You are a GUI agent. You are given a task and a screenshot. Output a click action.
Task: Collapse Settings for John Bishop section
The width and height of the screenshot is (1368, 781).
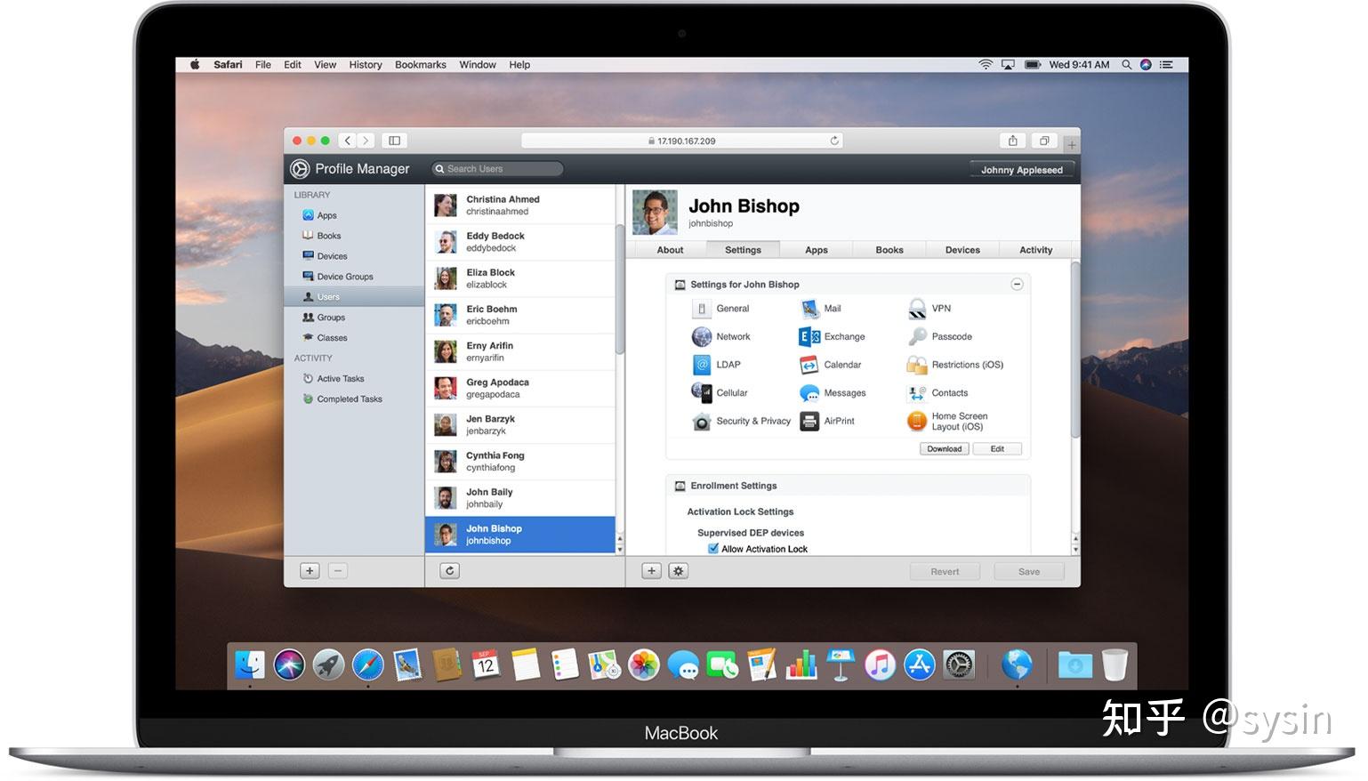click(1017, 285)
